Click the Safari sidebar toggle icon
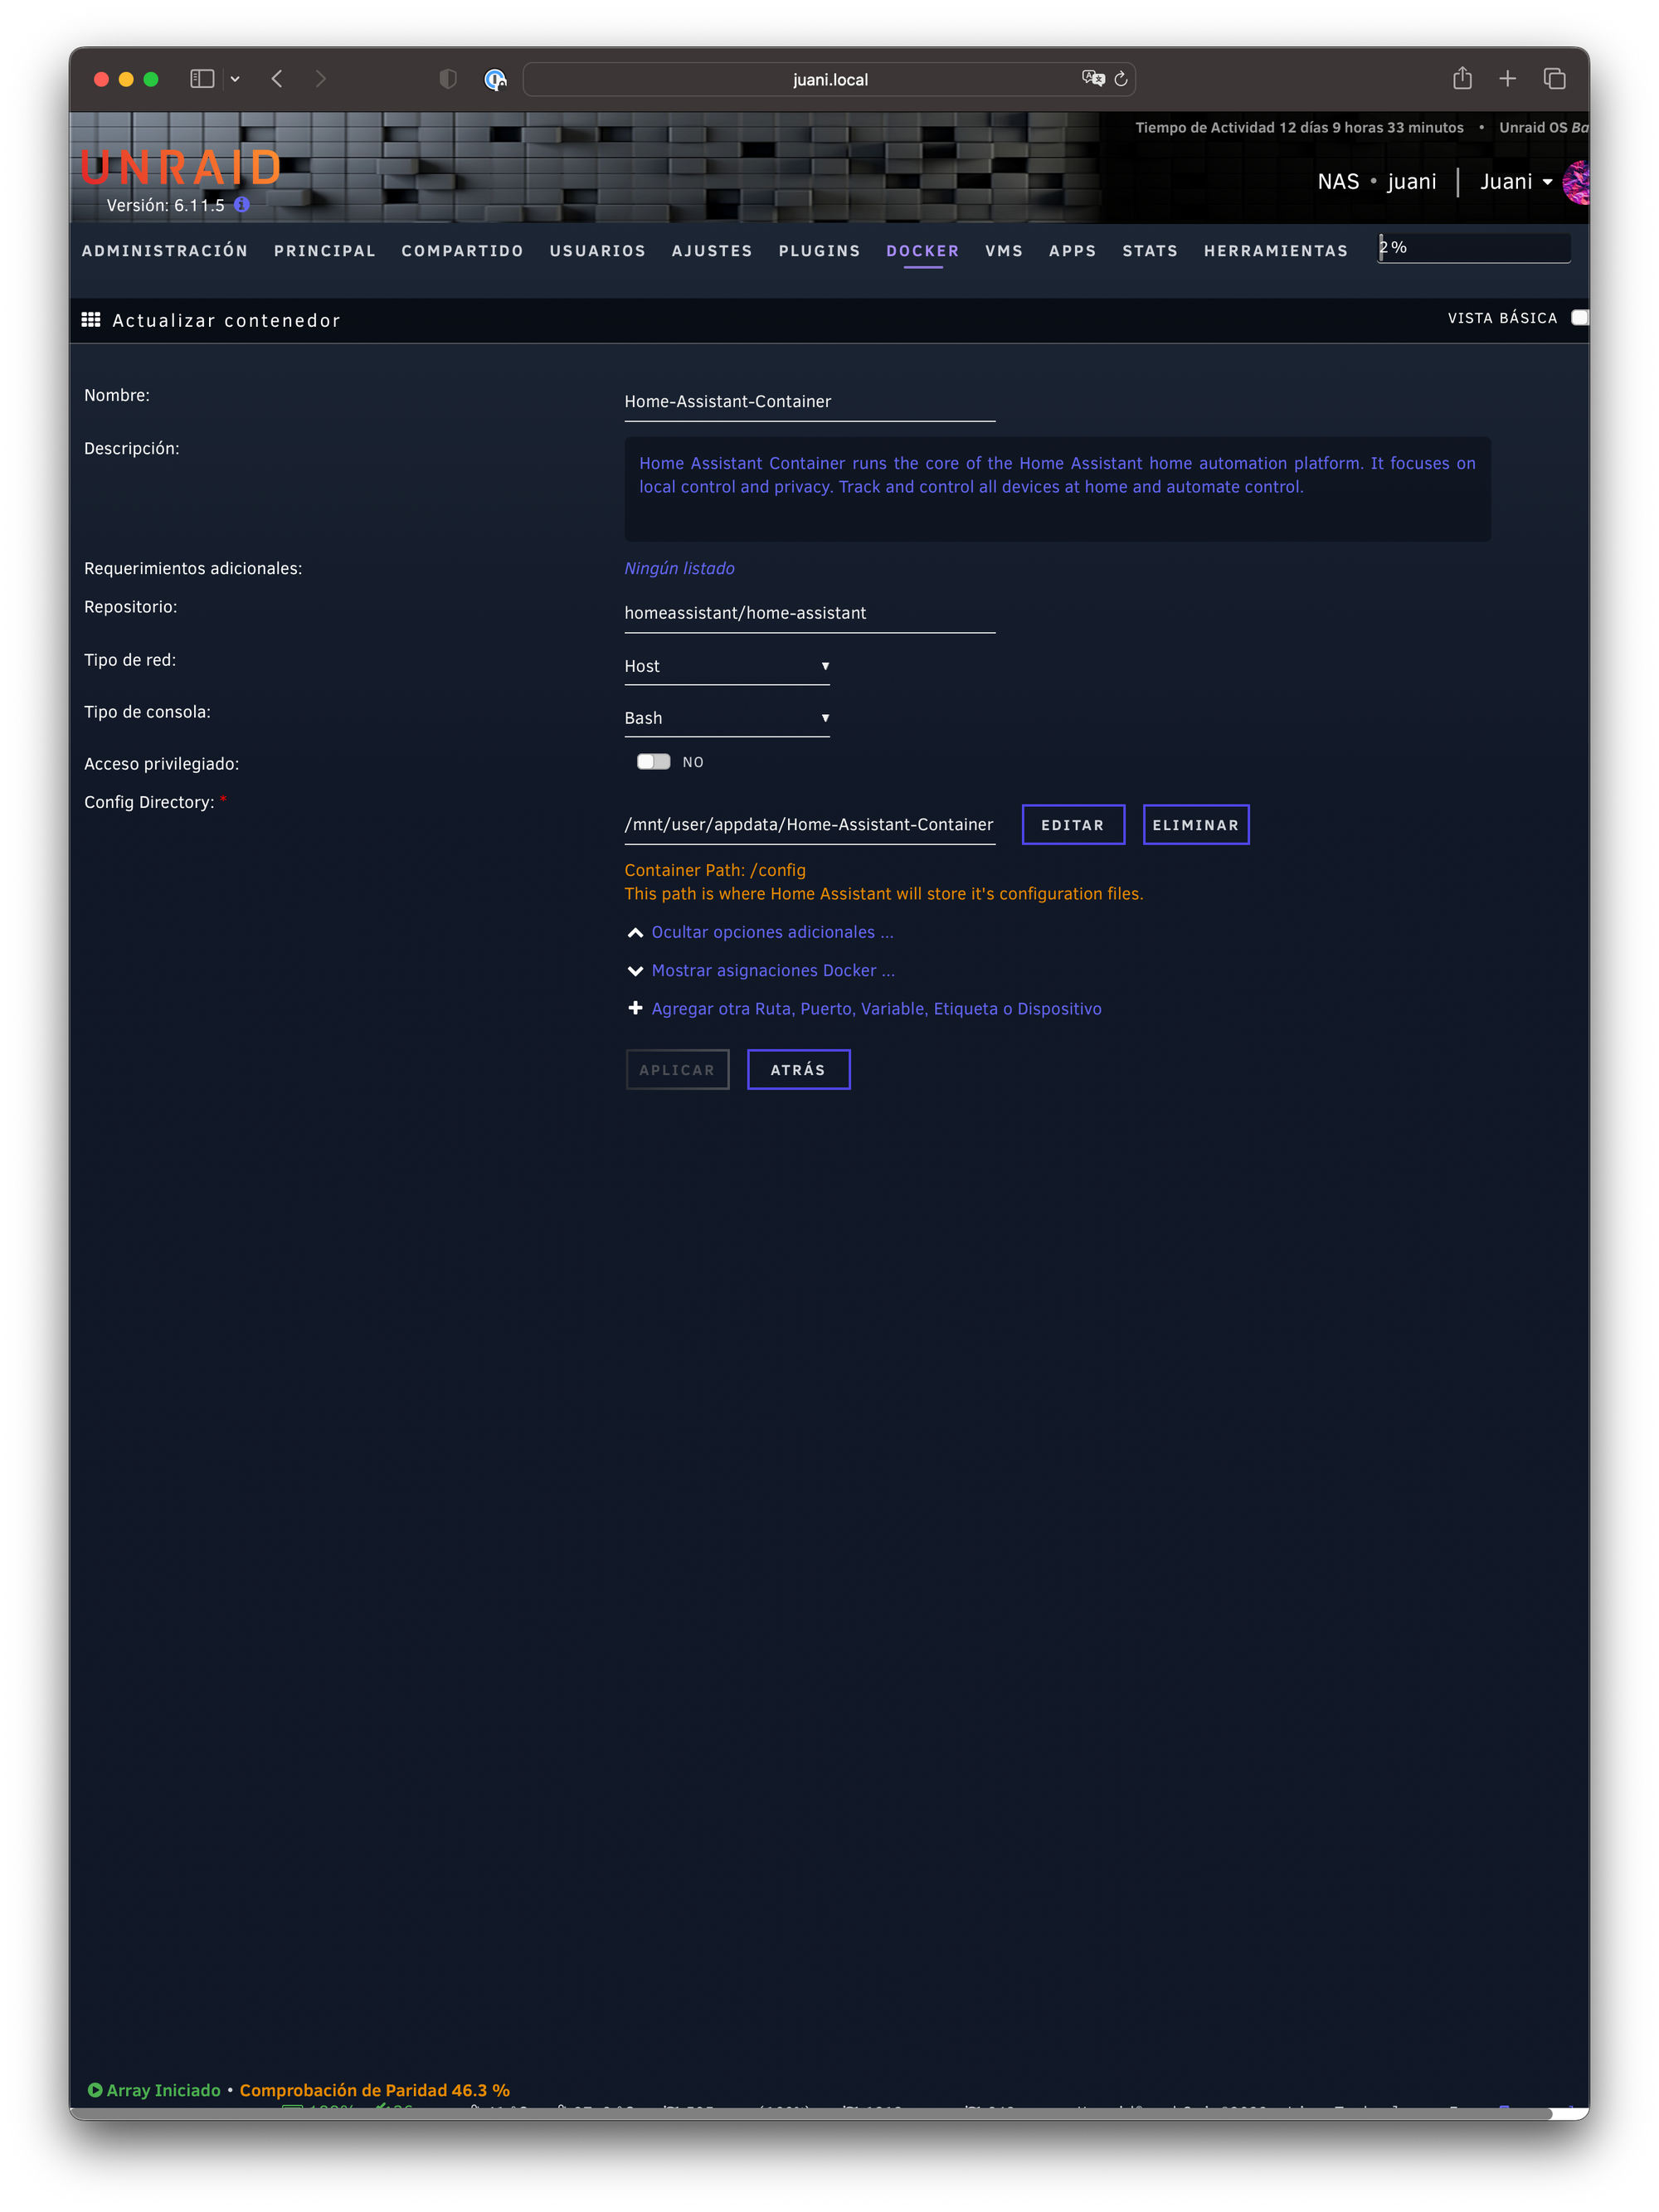The width and height of the screenshot is (1659, 2212). [202, 79]
